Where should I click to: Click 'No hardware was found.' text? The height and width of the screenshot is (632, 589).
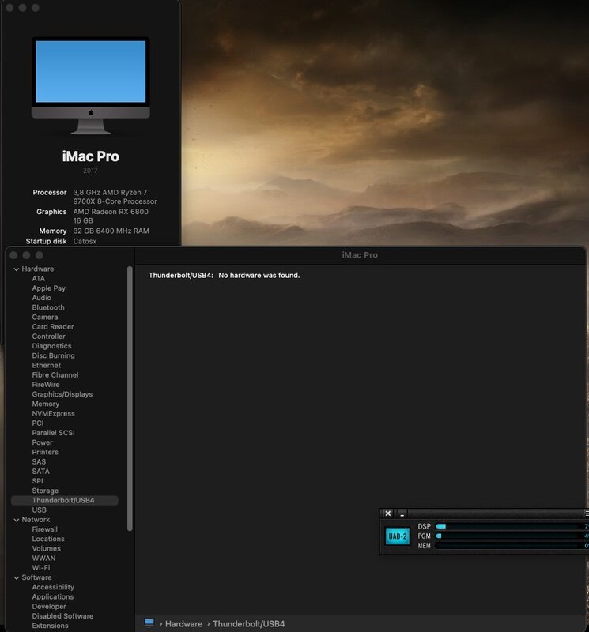click(259, 276)
